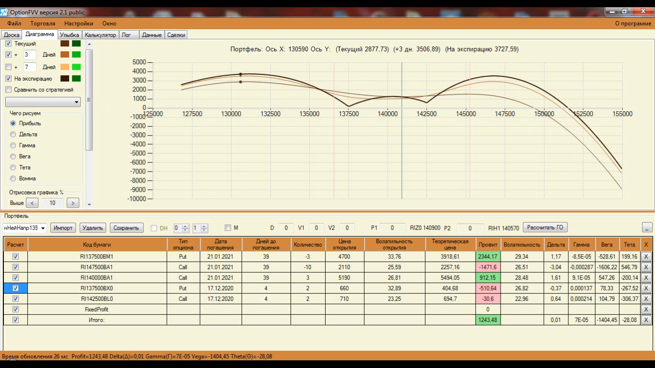Screen dimensions: 655x368
Task: Open the Торговля menu
Action: tap(43, 23)
